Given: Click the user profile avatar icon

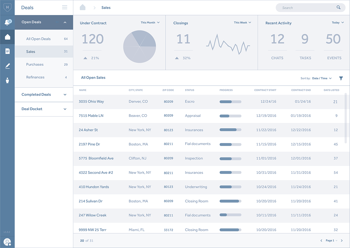Looking at the screenshot, I should coord(7,242).
